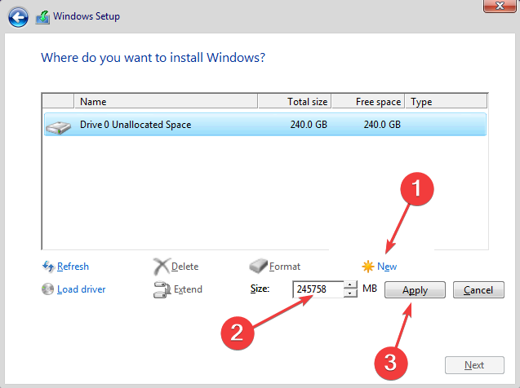Click the blue back arrow button
This screenshot has width=520, height=388.
coord(18,17)
